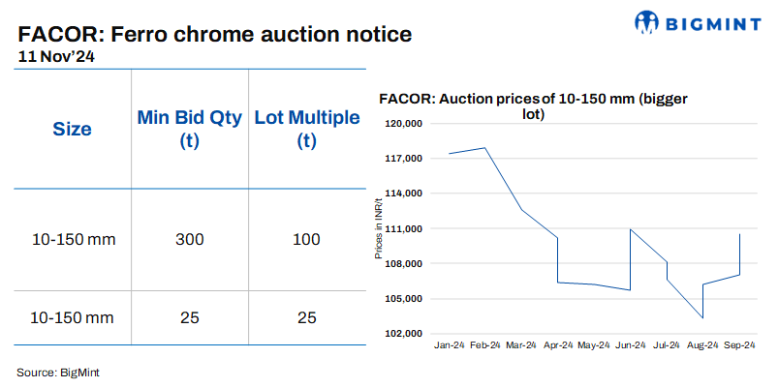
Task: Select the Jun-24 x-axis label
Action: [631, 345]
